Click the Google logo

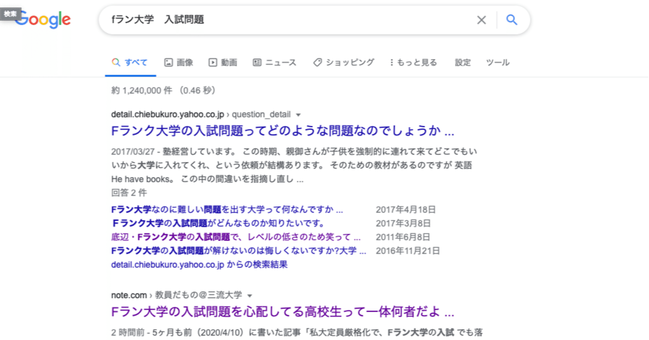click(x=43, y=20)
